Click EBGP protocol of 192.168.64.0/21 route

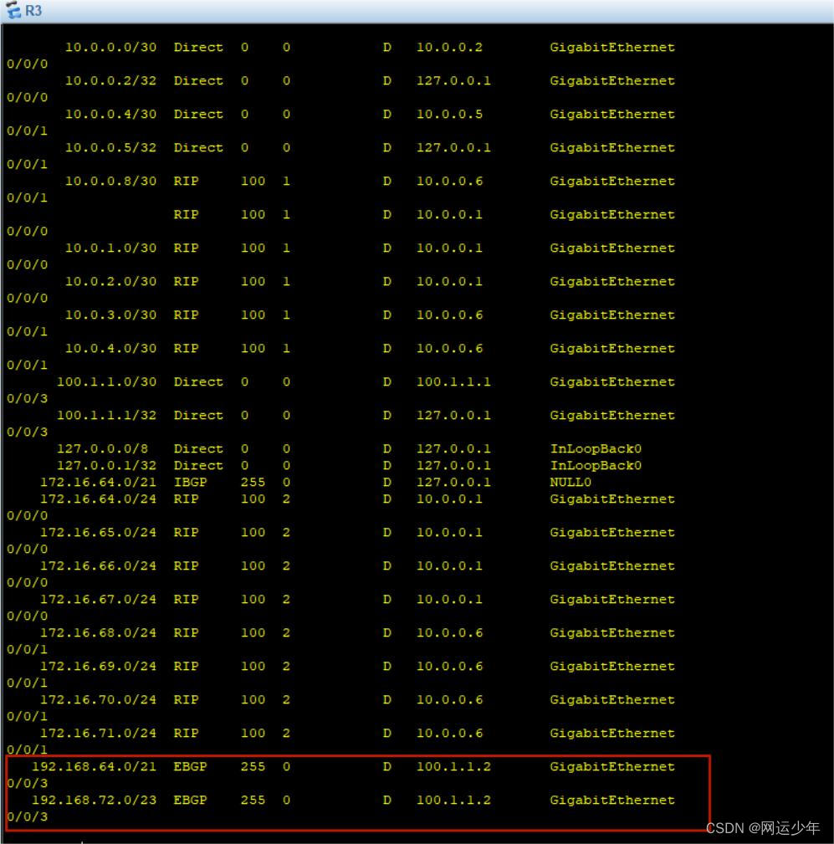(x=190, y=766)
